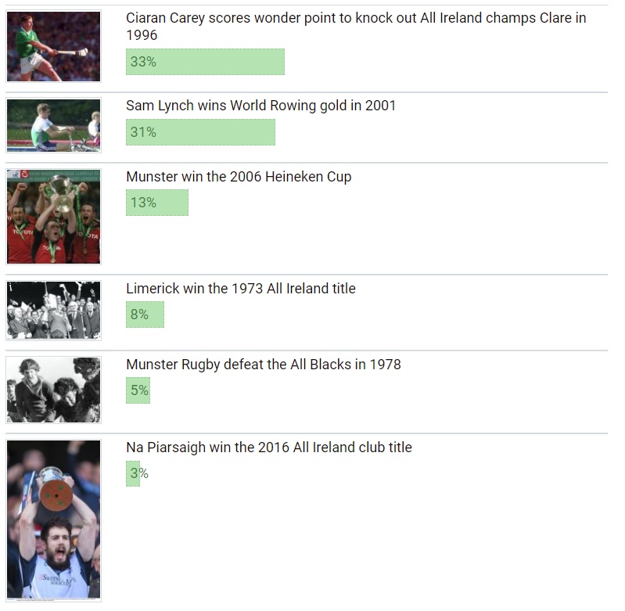Select the Munster Heineken Cup celebration image
This screenshot has height=611, width=625.
pyautogui.click(x=53, y=217)
